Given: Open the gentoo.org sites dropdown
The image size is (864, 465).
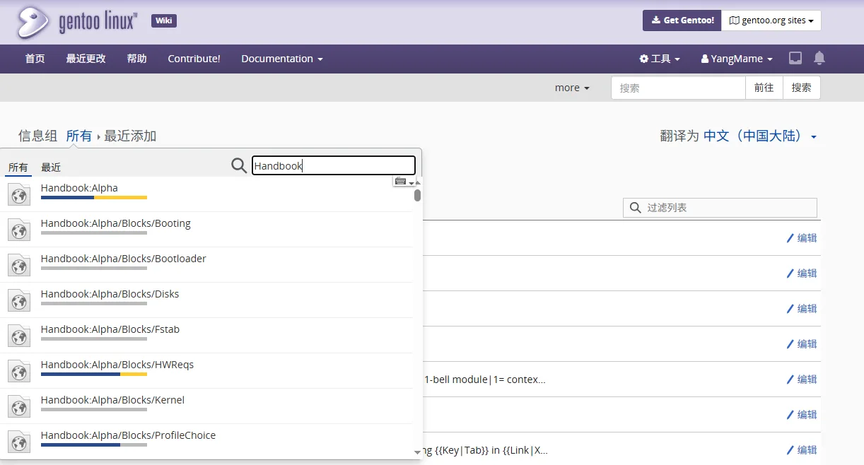Looking at the screenshot, I should pos(771,20).
